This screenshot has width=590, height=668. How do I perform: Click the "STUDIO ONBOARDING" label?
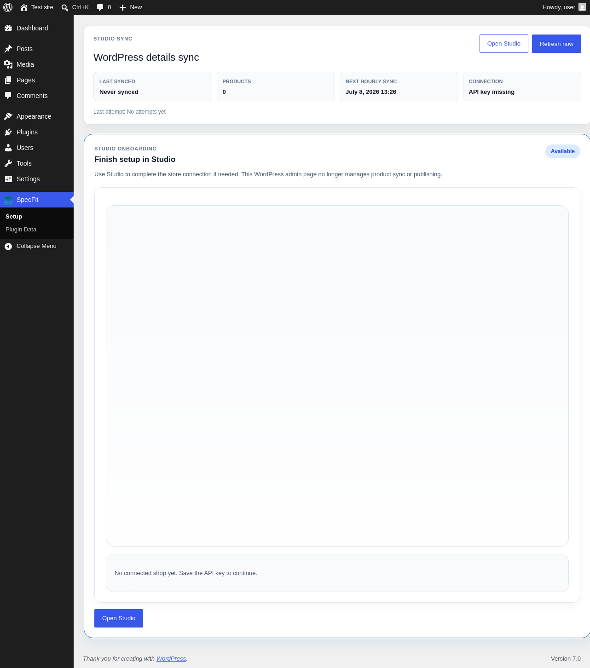point(126,149)
